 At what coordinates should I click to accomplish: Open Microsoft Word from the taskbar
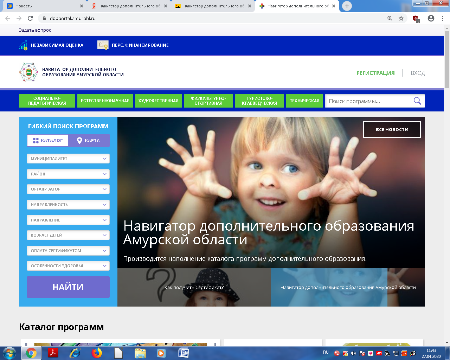184,353
